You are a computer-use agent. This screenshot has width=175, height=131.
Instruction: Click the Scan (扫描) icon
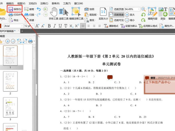27,15
